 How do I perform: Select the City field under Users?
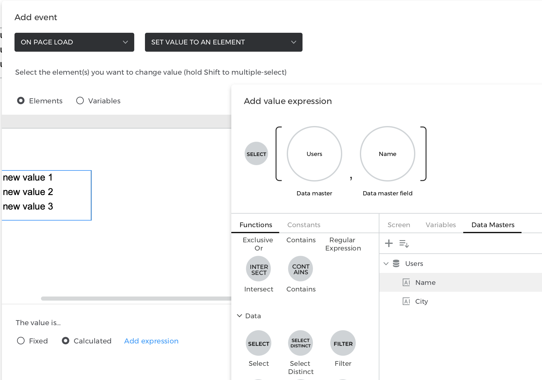pyautogui.click(x=421, y=301)
